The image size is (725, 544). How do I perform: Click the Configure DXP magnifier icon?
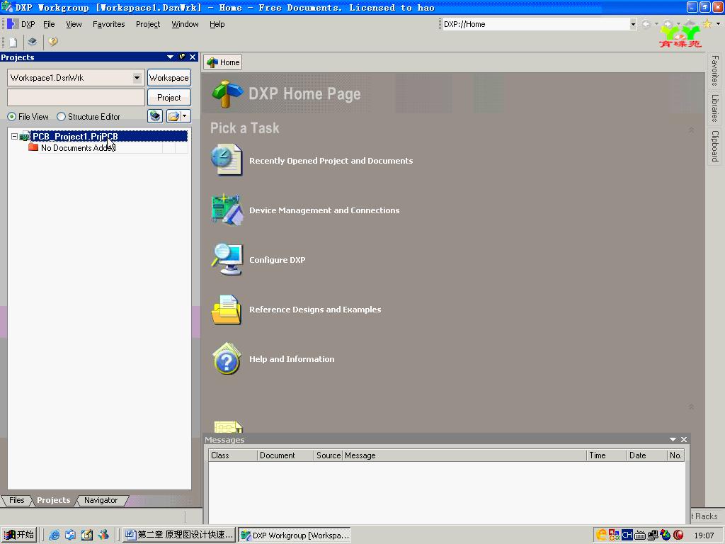coord(227,259)
